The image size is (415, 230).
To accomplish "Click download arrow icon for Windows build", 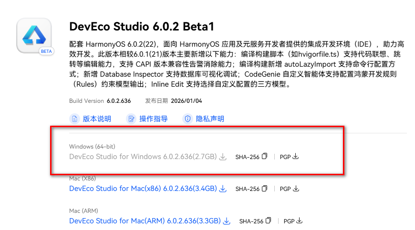I will click(x=223, y=157).
